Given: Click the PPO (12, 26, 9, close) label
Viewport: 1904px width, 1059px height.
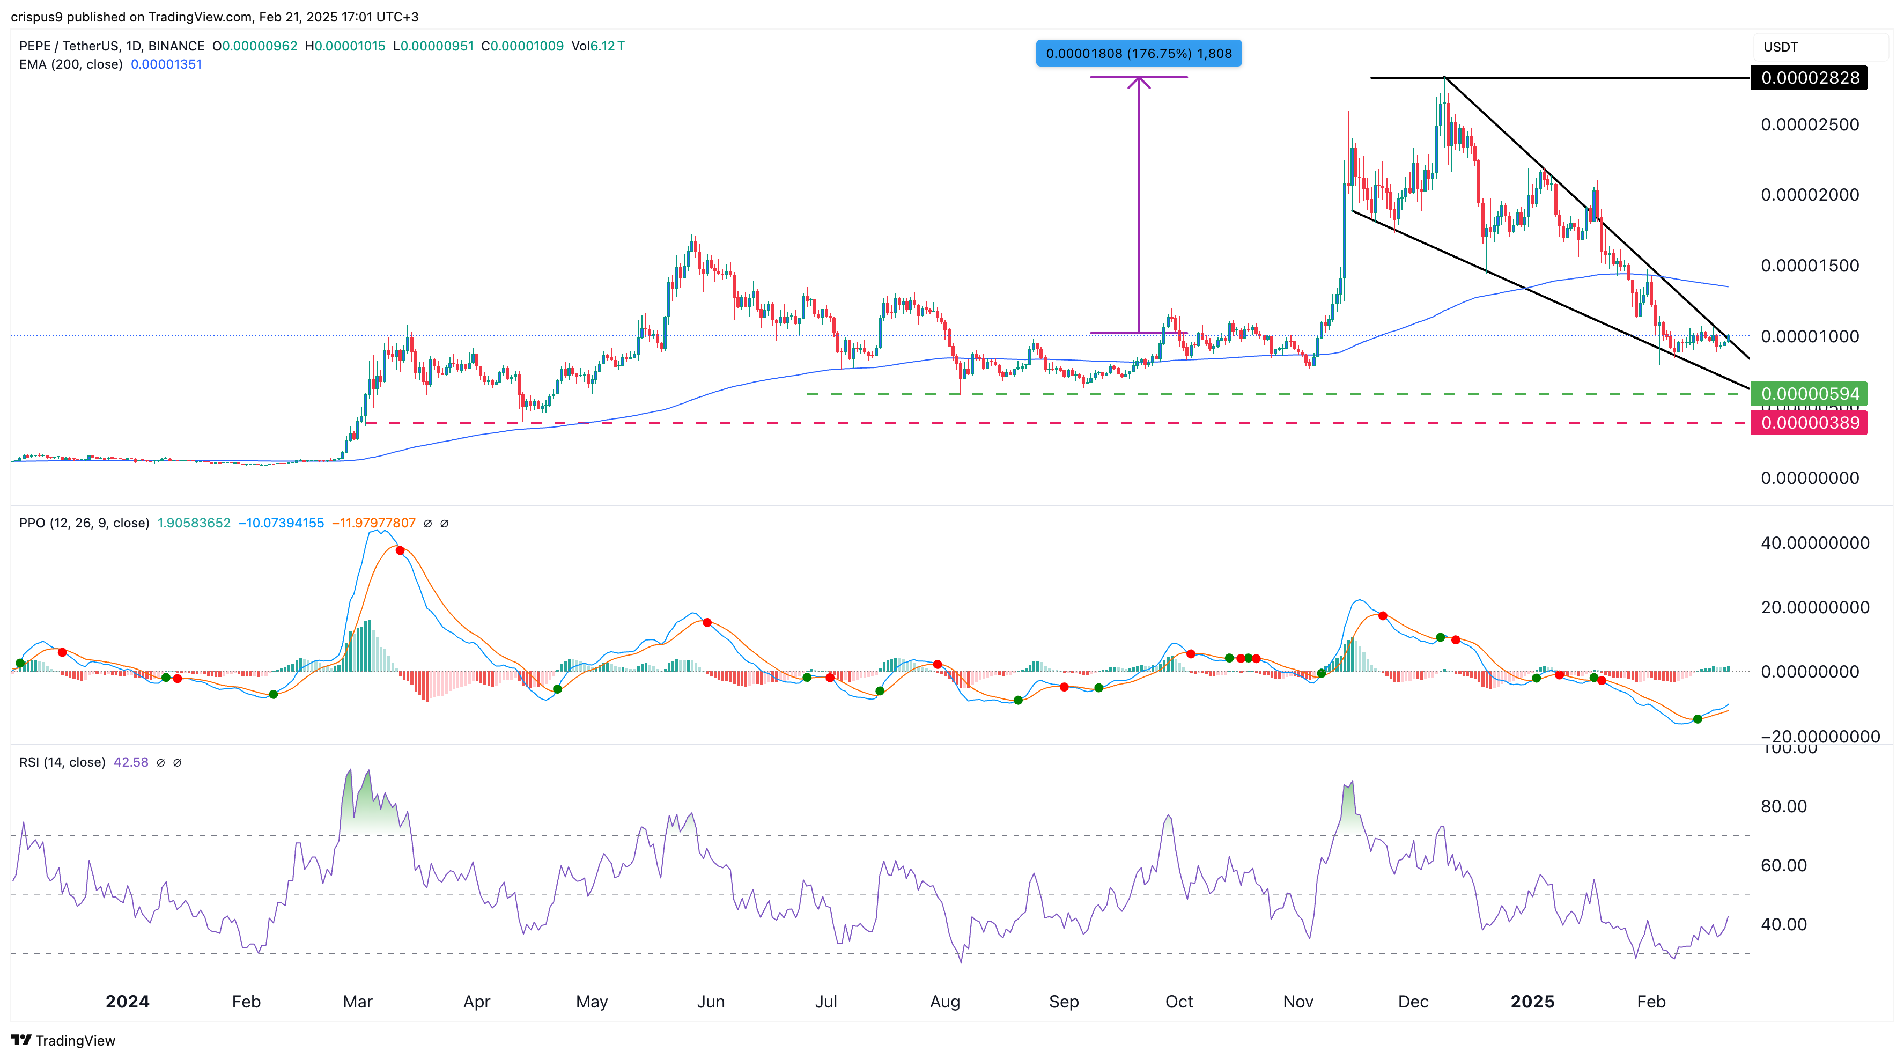Looking at the screenshot, I should click(x=84, y=523).
